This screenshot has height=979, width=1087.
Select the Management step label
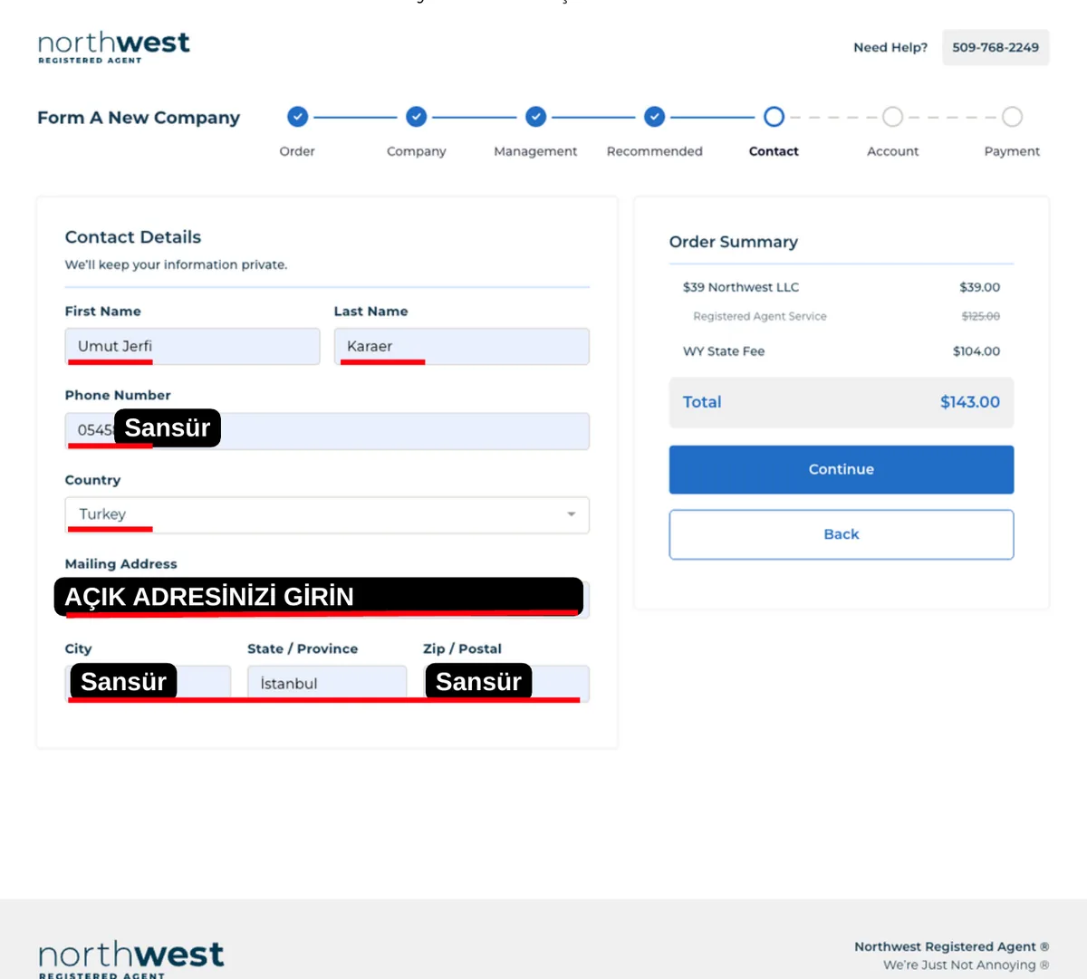pyautogui.click(x=535, y=151)
